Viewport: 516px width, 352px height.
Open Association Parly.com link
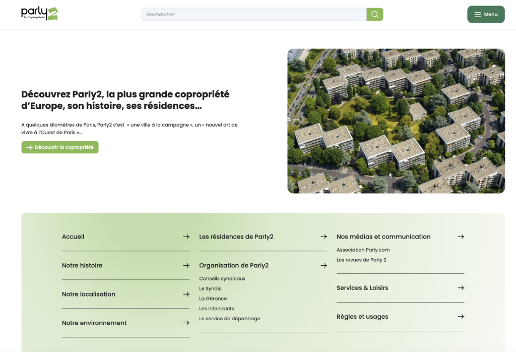pyautogui.click(x=363, y=250)
